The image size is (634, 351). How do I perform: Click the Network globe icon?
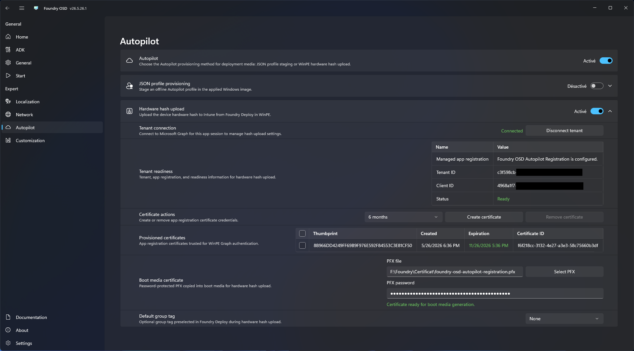tap(8, 115)
